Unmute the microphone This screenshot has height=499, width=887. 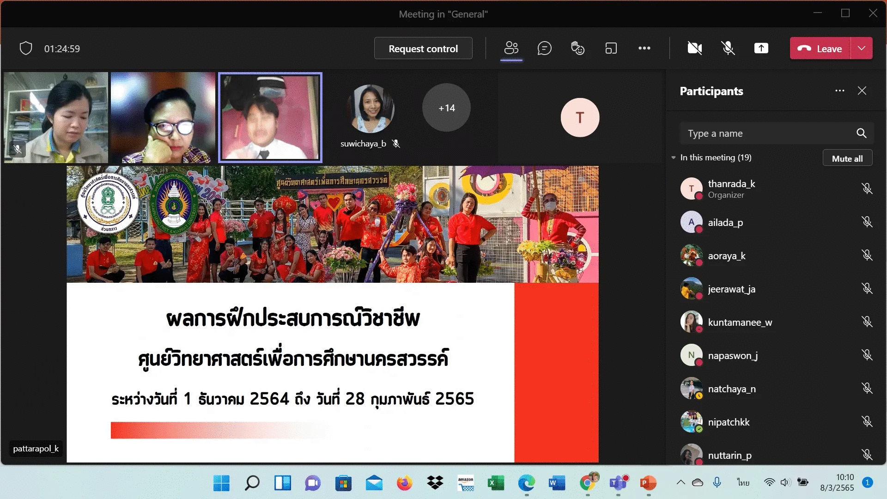728,48
